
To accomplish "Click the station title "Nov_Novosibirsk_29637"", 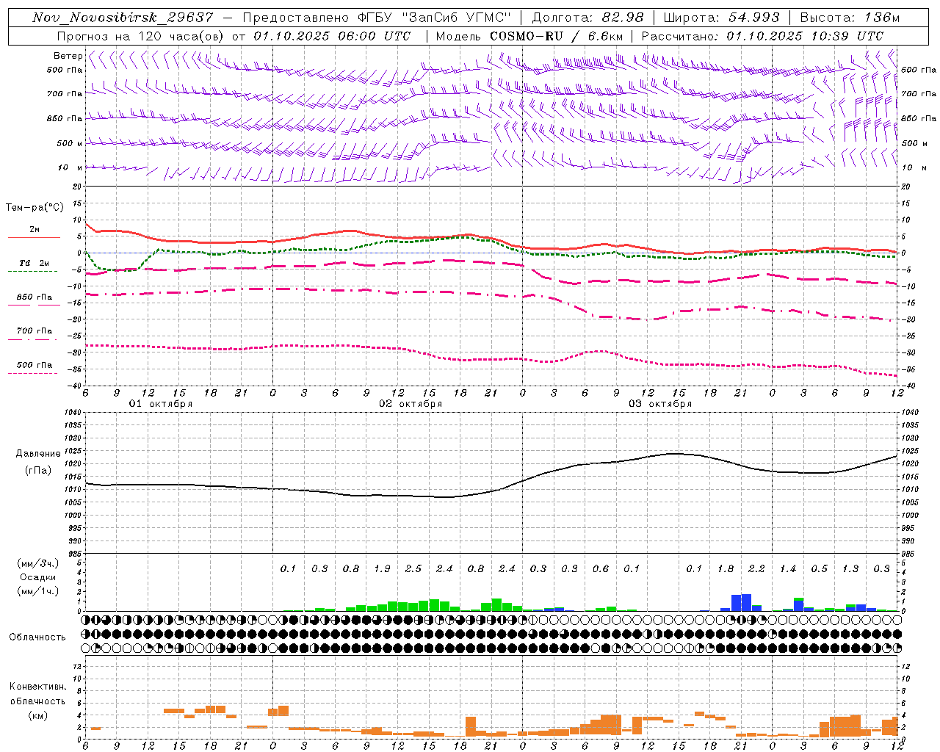I will point(123,18).
